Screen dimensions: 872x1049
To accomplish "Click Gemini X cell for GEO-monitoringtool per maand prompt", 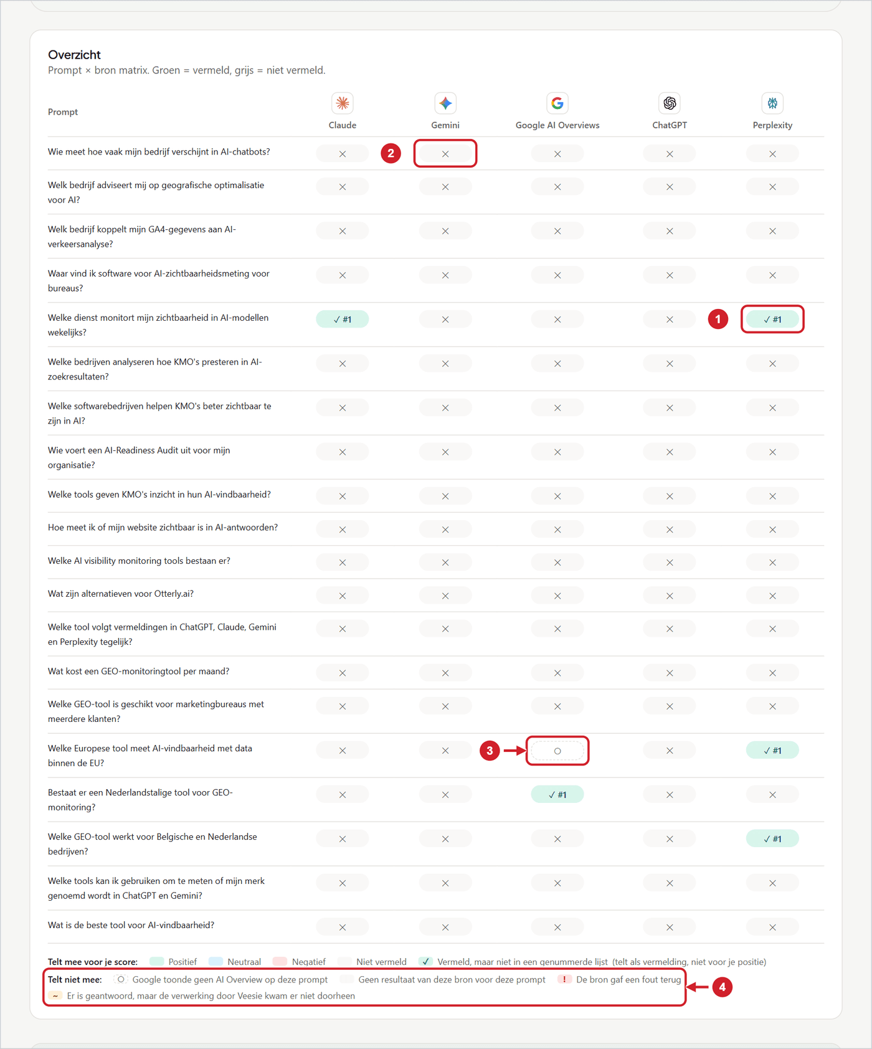I will point(445,673).
